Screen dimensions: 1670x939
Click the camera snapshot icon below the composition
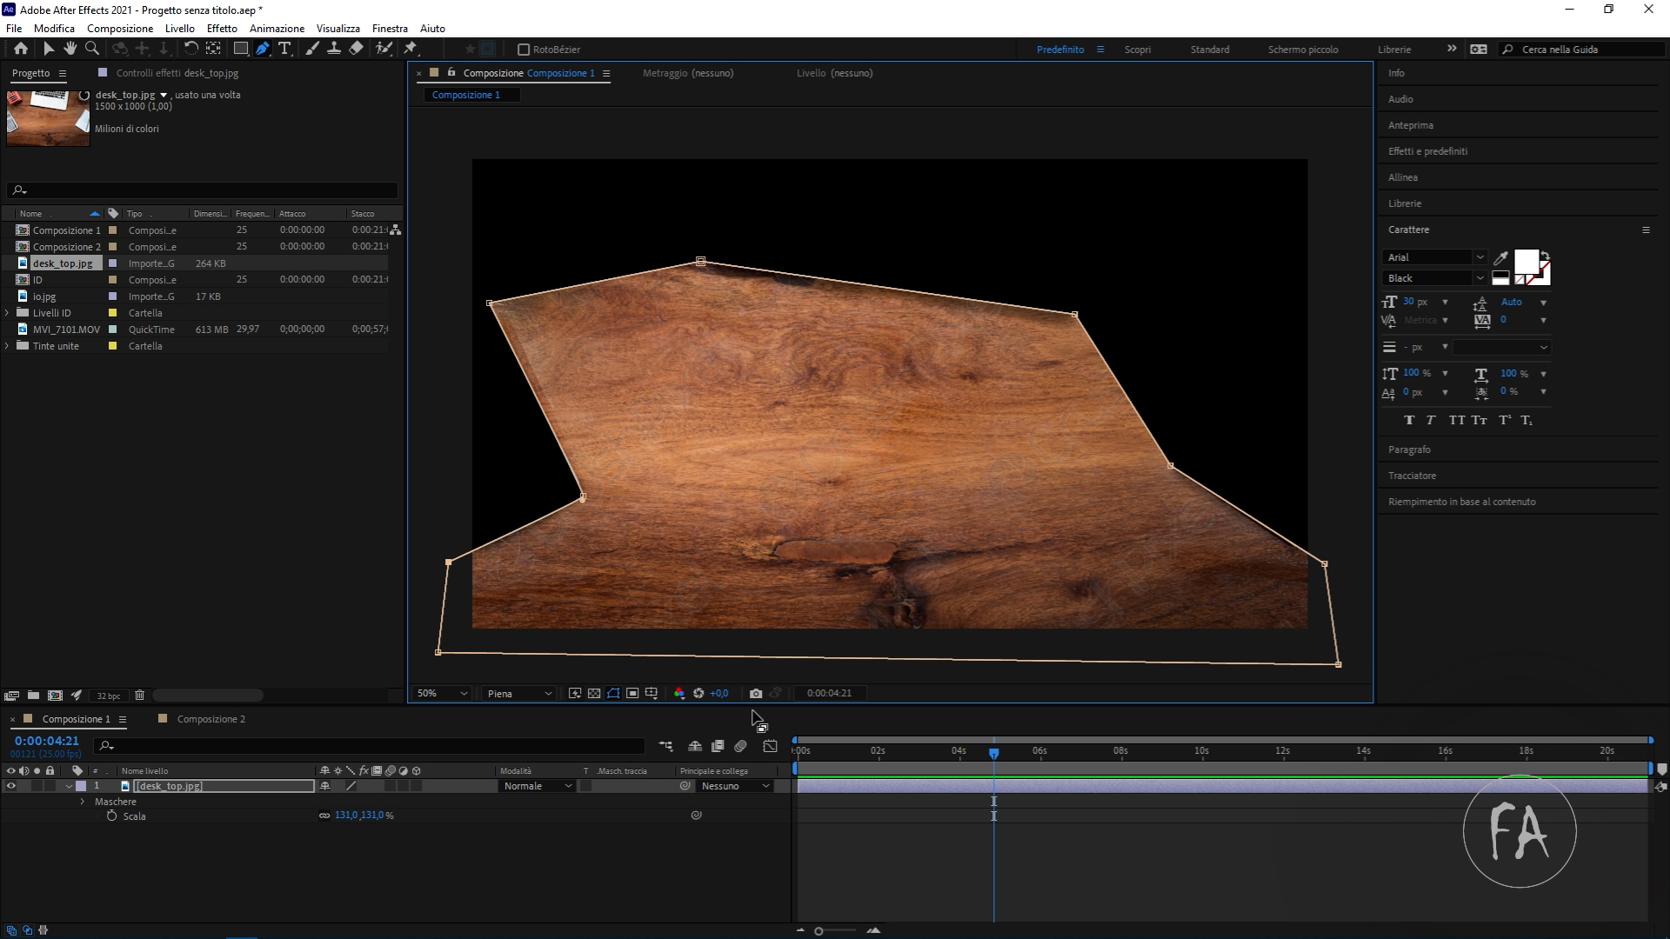(756, 693)
